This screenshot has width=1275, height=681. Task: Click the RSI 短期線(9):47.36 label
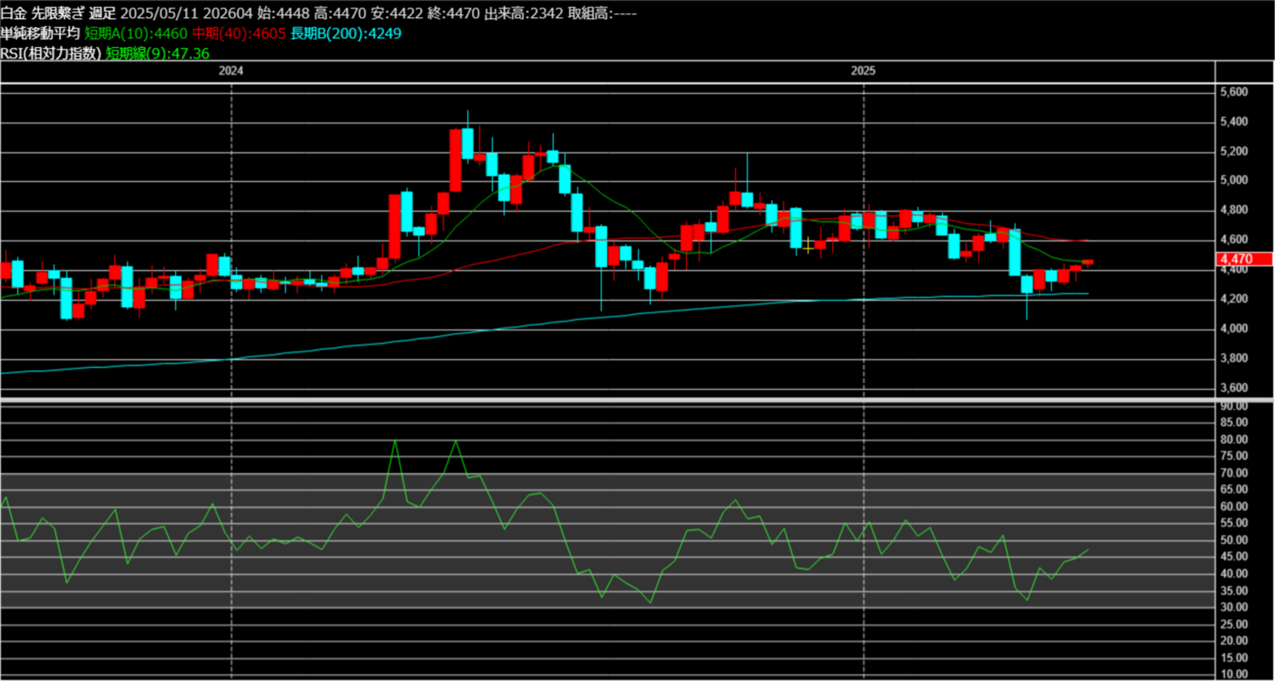tap(158, 54)
